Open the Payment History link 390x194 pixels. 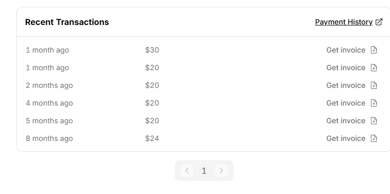(x=344, y=22)
